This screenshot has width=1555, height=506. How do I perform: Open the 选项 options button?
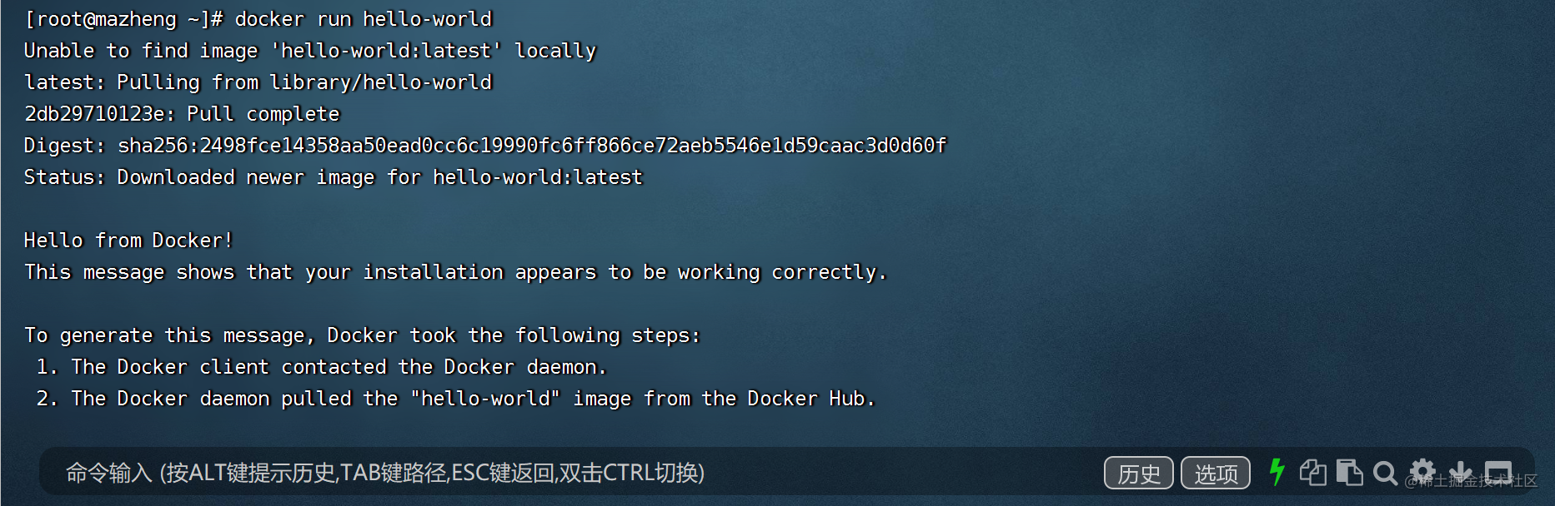coord(1216,474)
